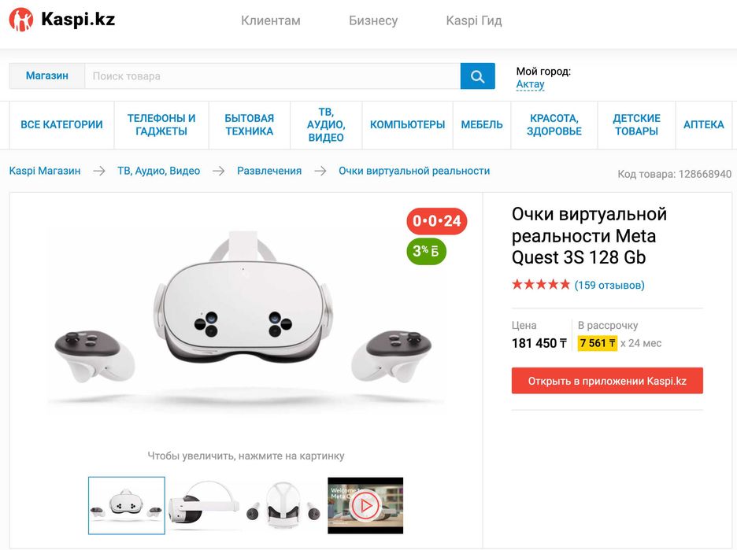Screen dimensions: 737x550
Task: Open the Магазин search category selector
Action: click(46, 76)
